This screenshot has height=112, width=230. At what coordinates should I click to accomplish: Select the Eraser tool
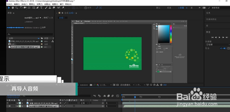pyautogui.click(x=54, y=8)
